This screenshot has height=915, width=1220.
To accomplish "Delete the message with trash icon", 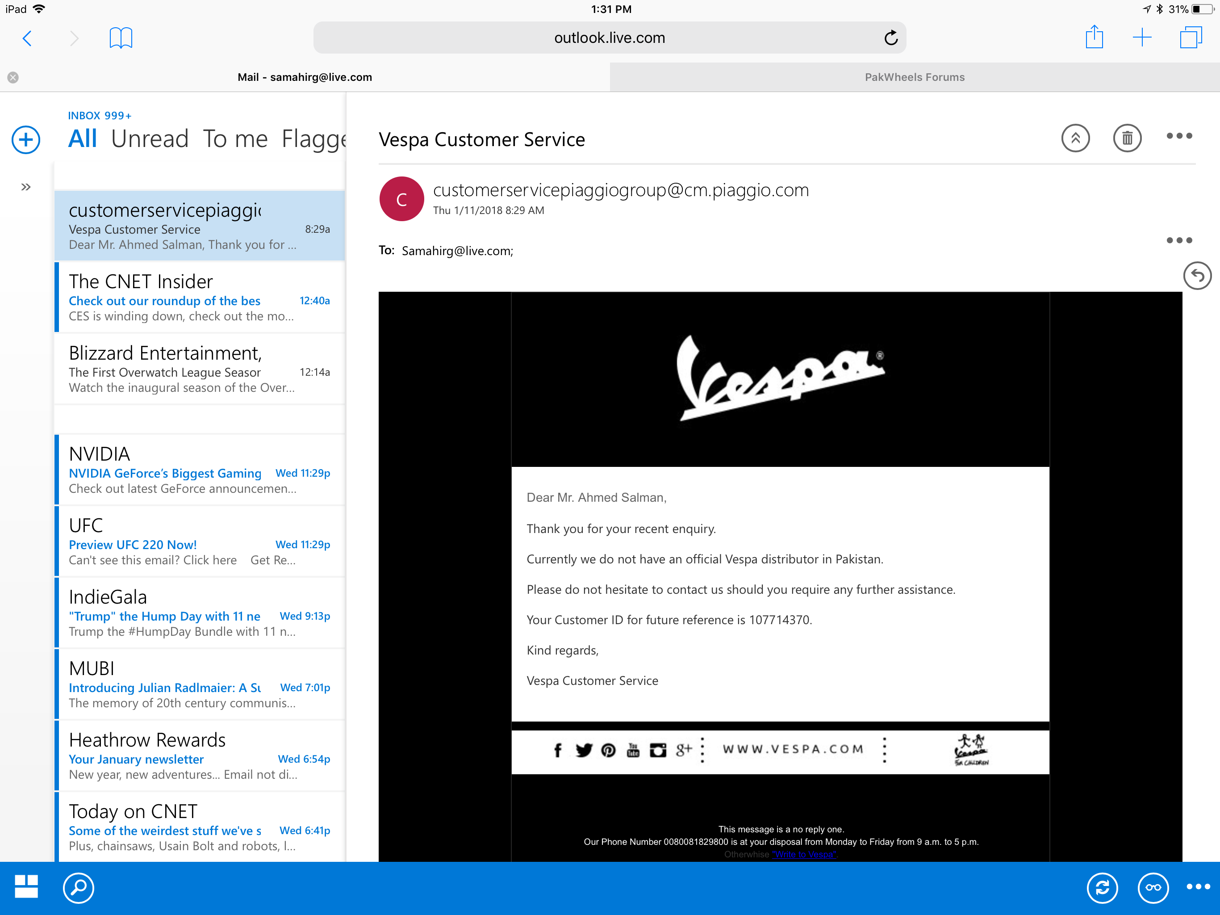I will pos(1127,138).
